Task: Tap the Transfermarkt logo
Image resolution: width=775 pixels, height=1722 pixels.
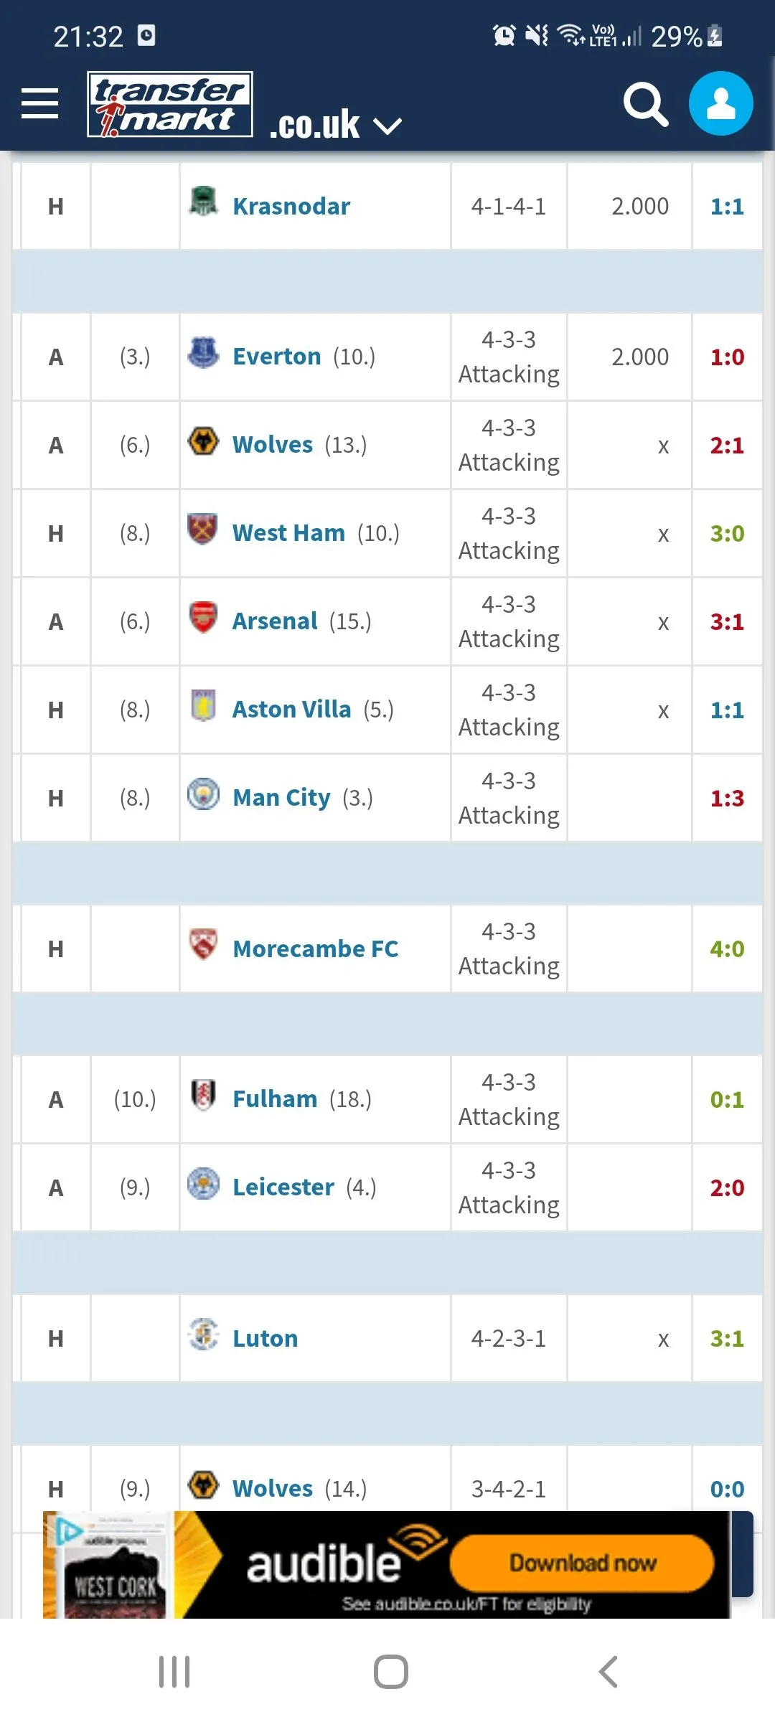Action: click(170, 104)
